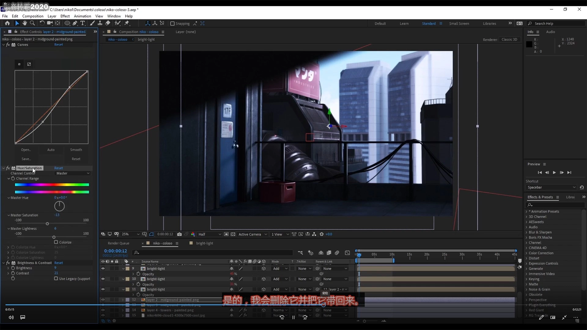587x330 pixels.
Task: Enable the Snapping checkbox
Action: pos(172,24)
